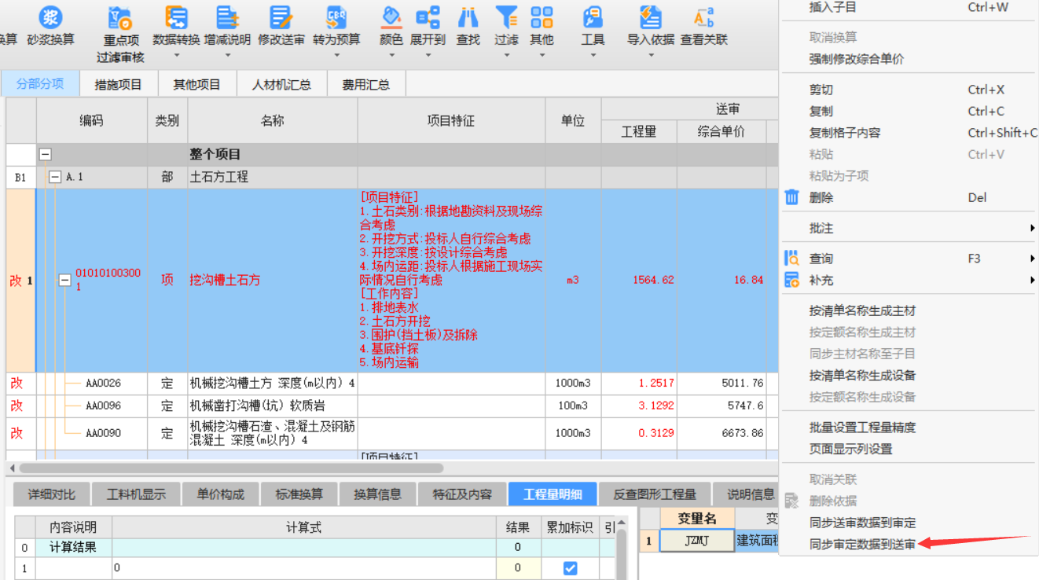Click the 补充 icon in context menu
1039x580 pixels.
(x=792, y=280)
